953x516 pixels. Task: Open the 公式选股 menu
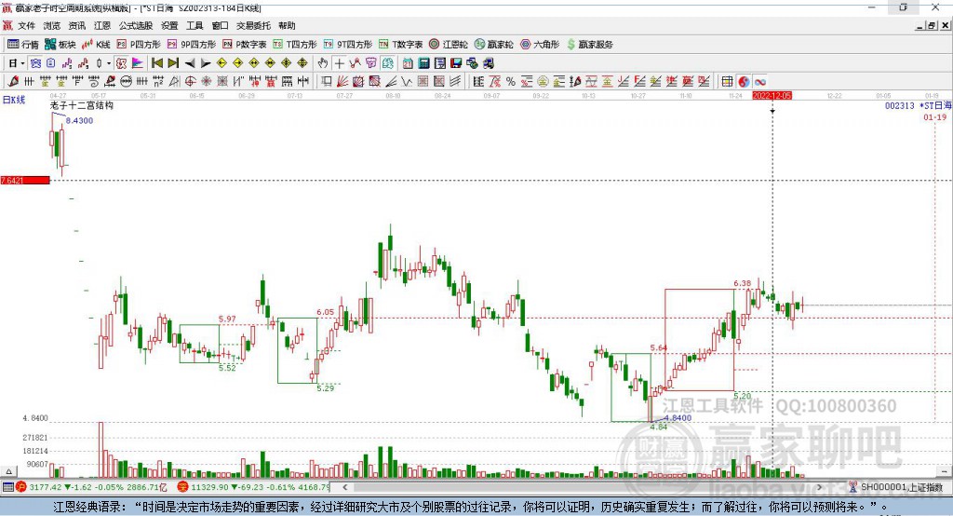tap(134, 25)
